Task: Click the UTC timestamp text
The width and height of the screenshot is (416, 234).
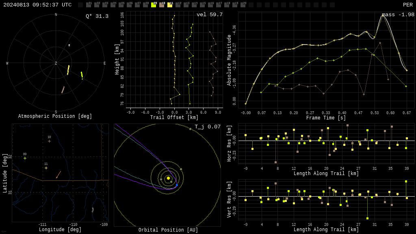Action: (x=37, y=5)
